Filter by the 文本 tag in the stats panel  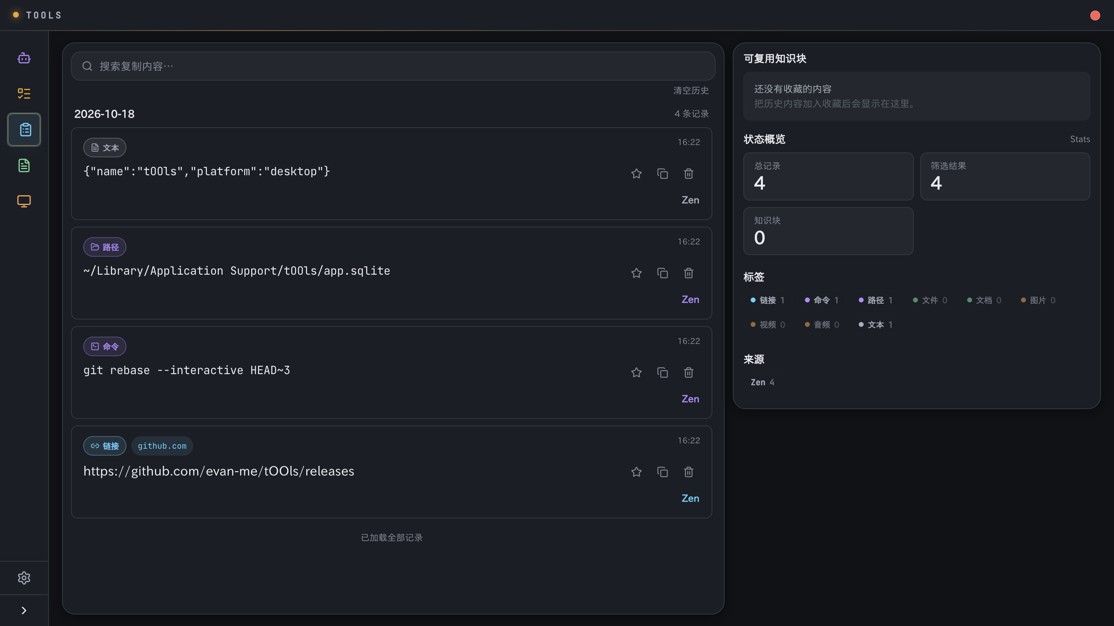click(876, 325)
